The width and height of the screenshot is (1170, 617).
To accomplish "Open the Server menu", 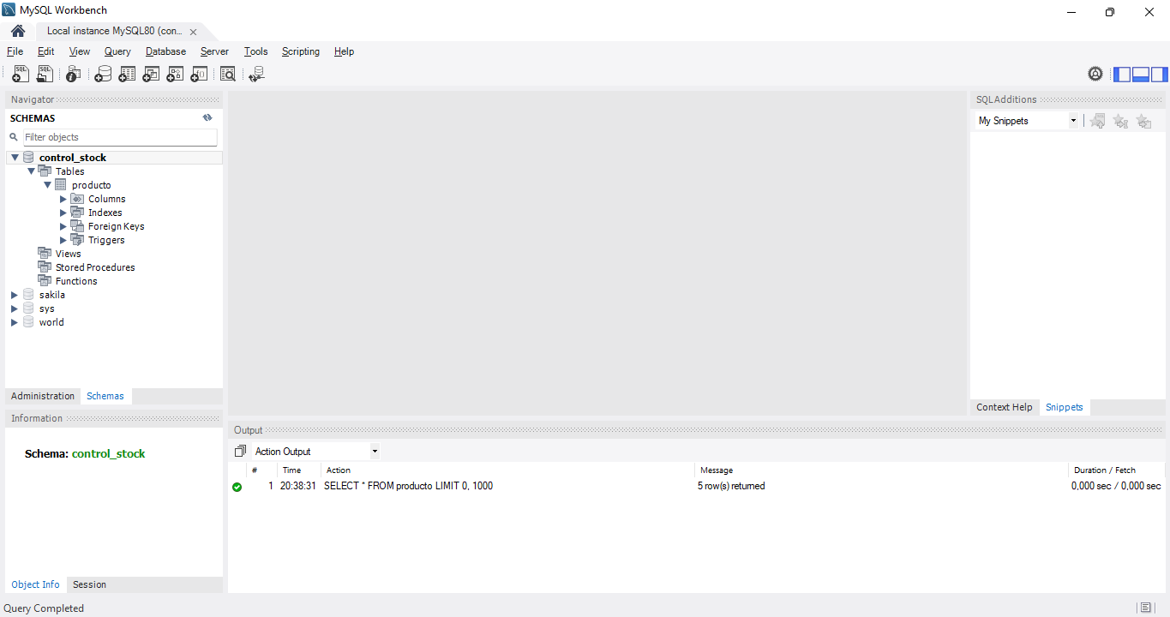I will pyautogui.click(x=214, y=51).
